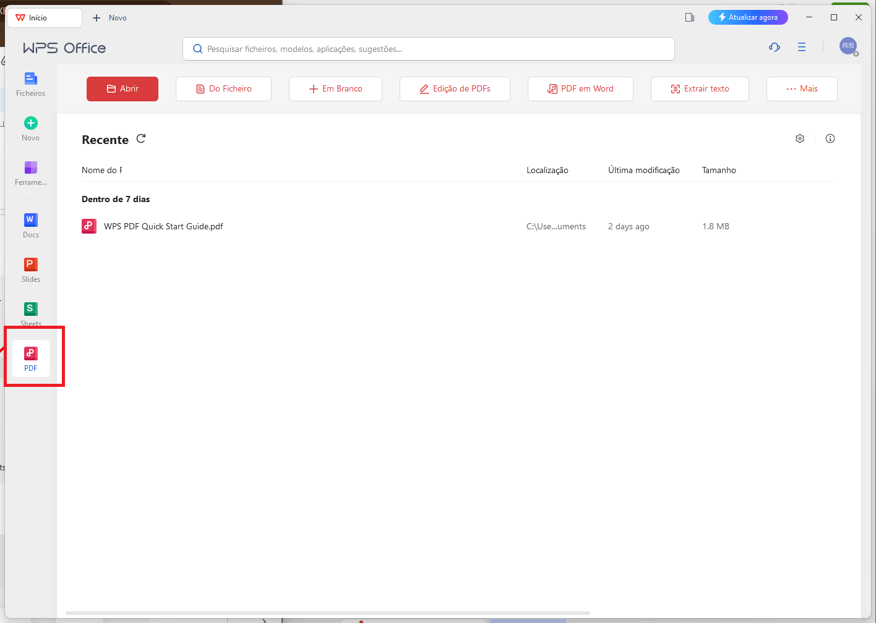The width and height of the screenshot is (876, 623).
Task: Open the Docs writer section
Action: pyautogui.click(x=31, y=226)
